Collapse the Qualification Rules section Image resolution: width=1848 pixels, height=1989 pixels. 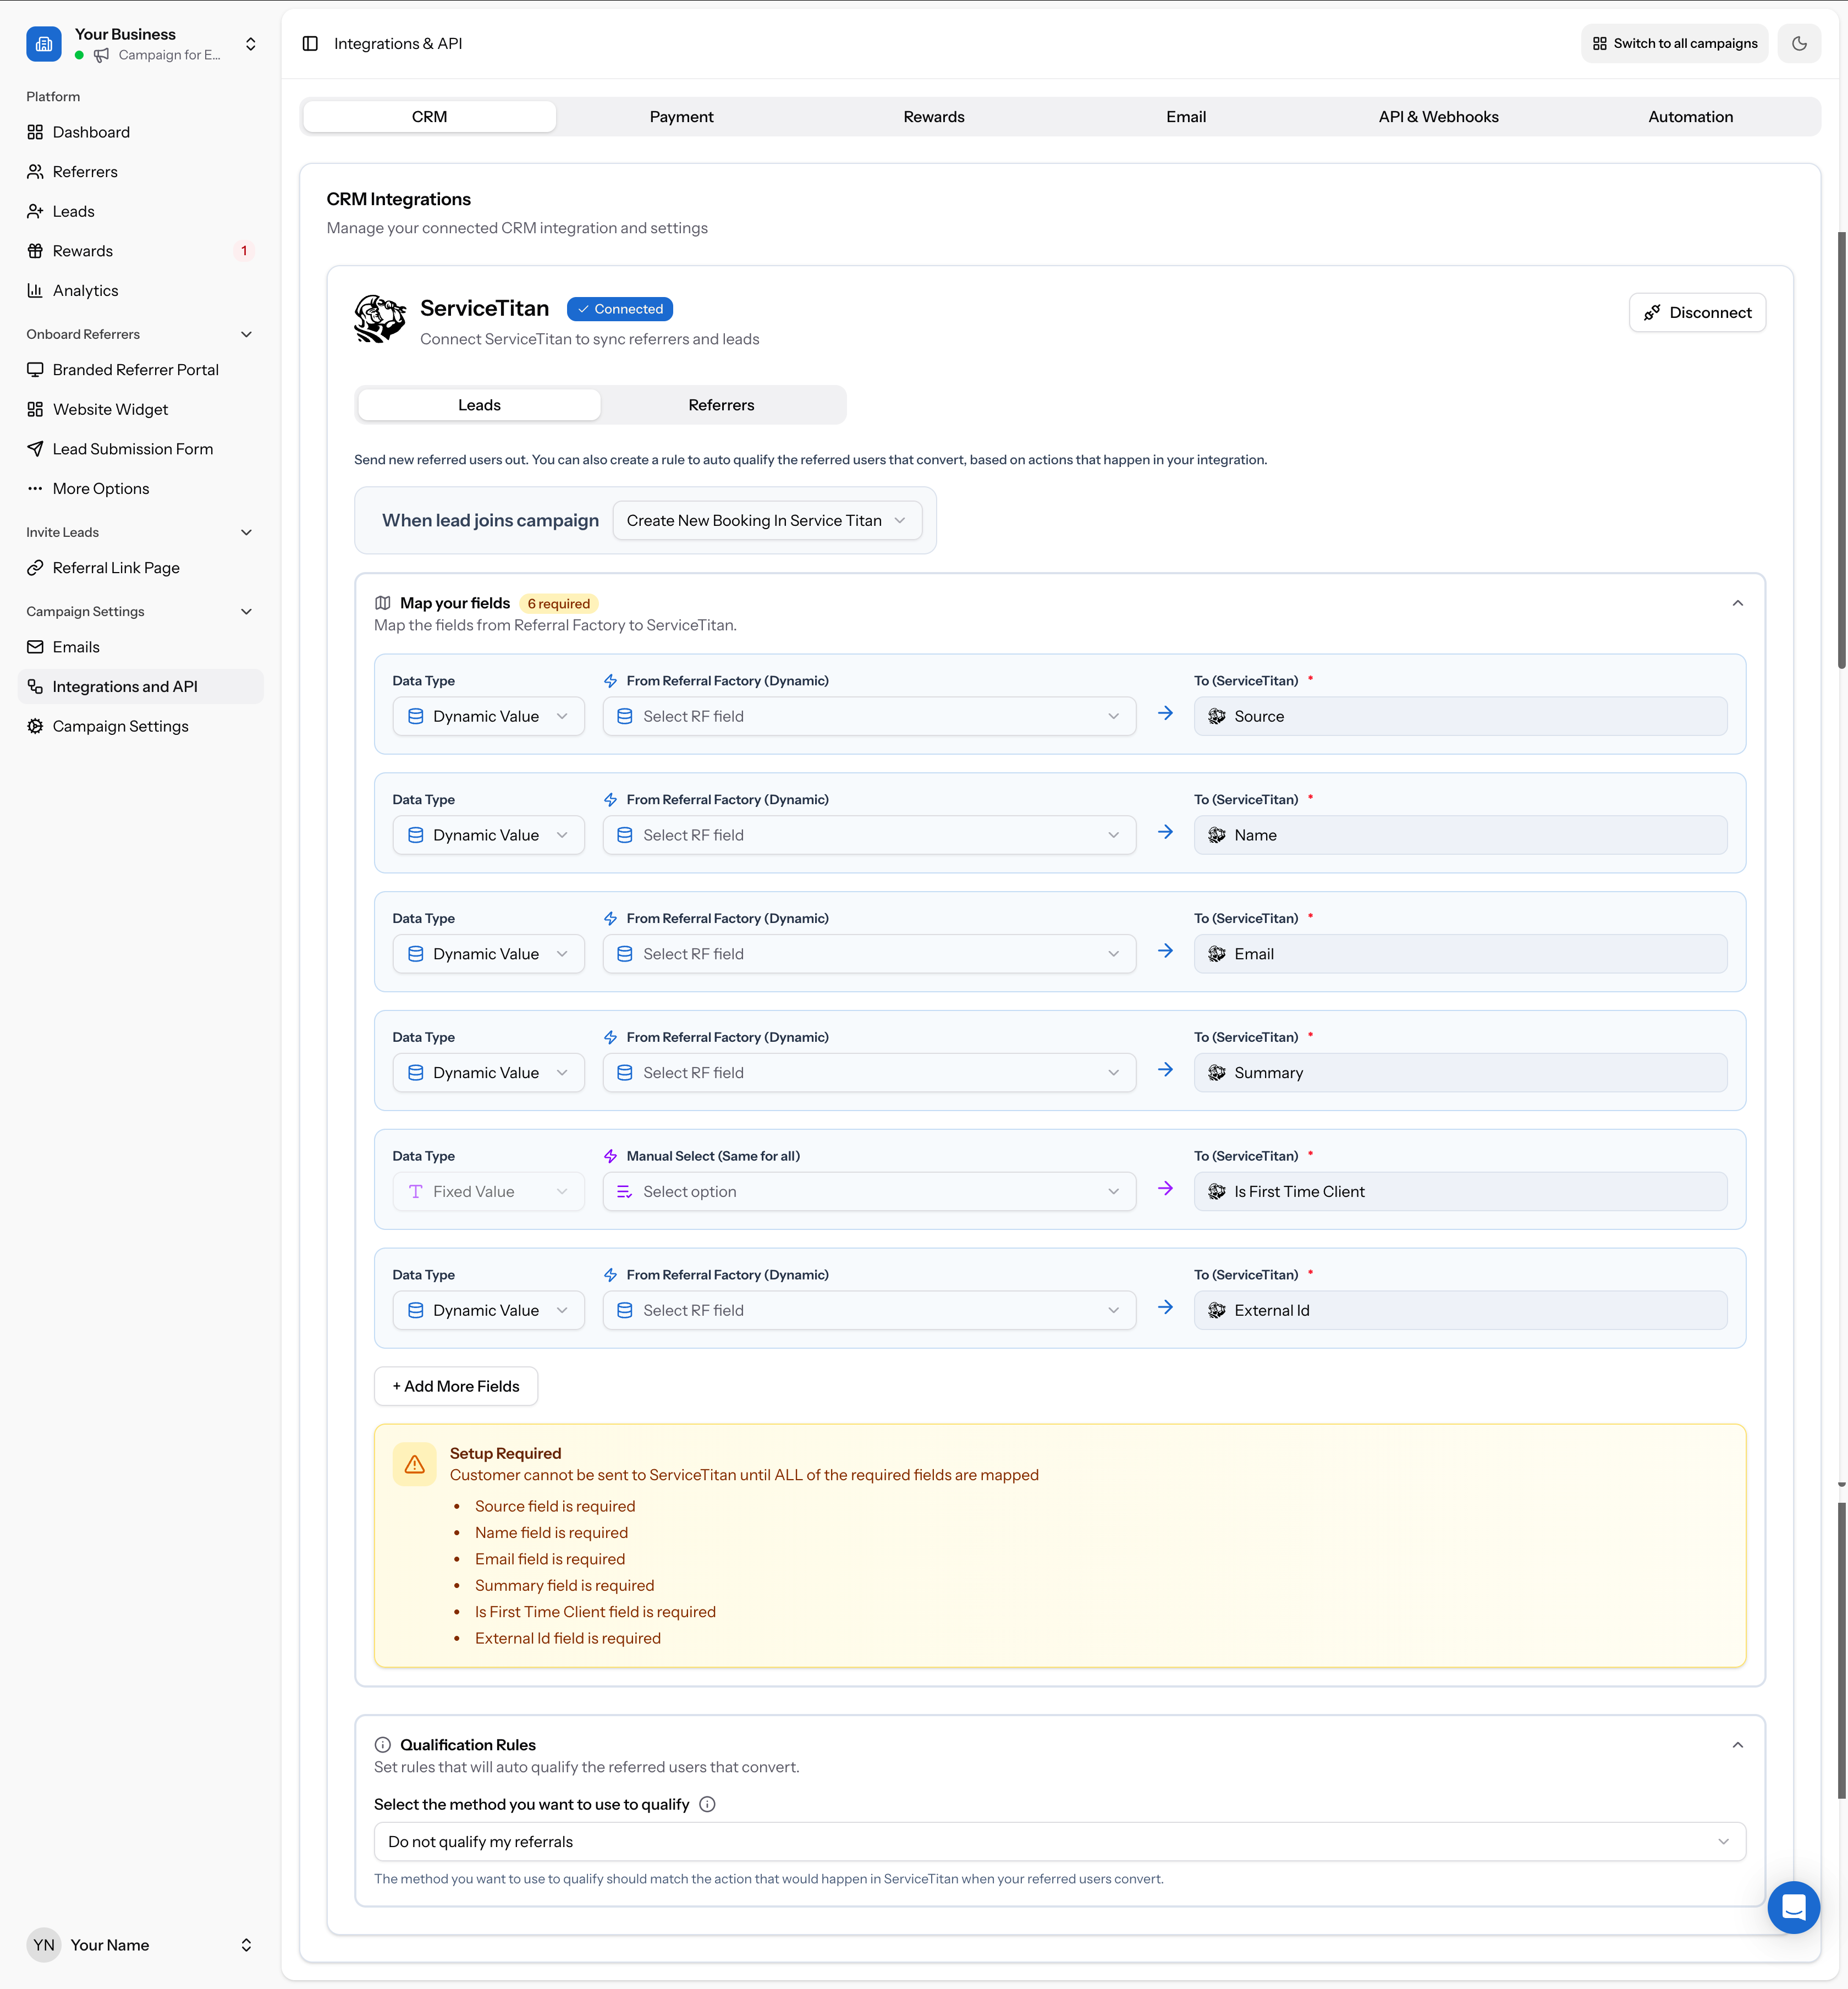point(1738,1745)
